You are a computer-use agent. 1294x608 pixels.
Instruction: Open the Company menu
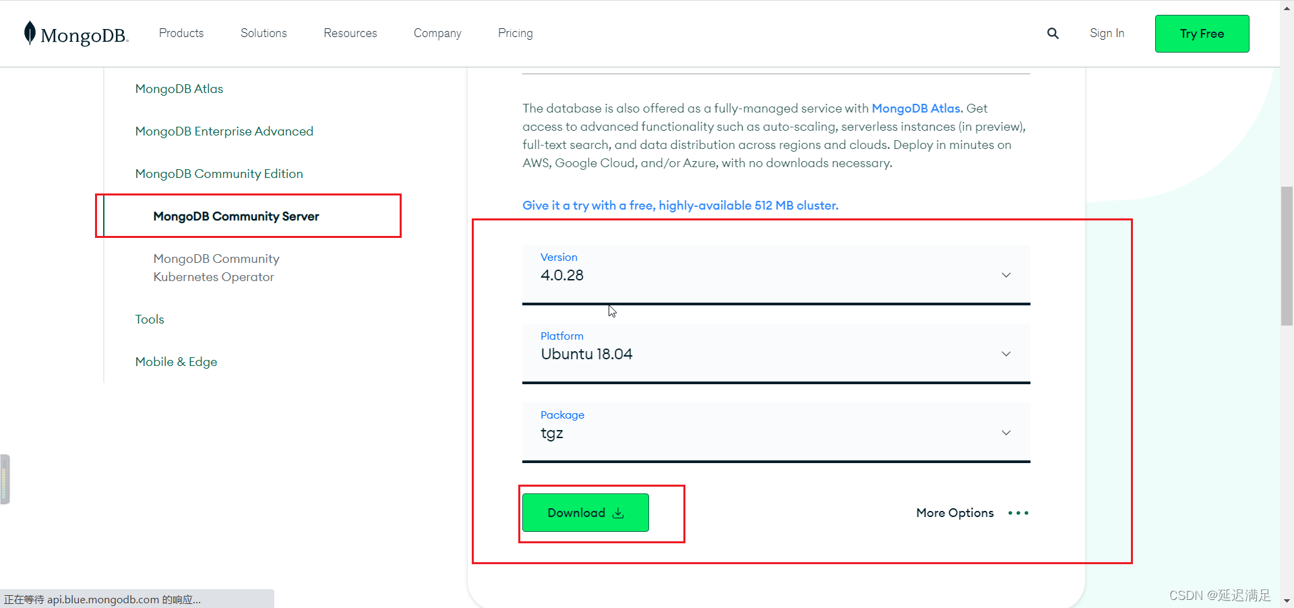click(x=437, y=33)
